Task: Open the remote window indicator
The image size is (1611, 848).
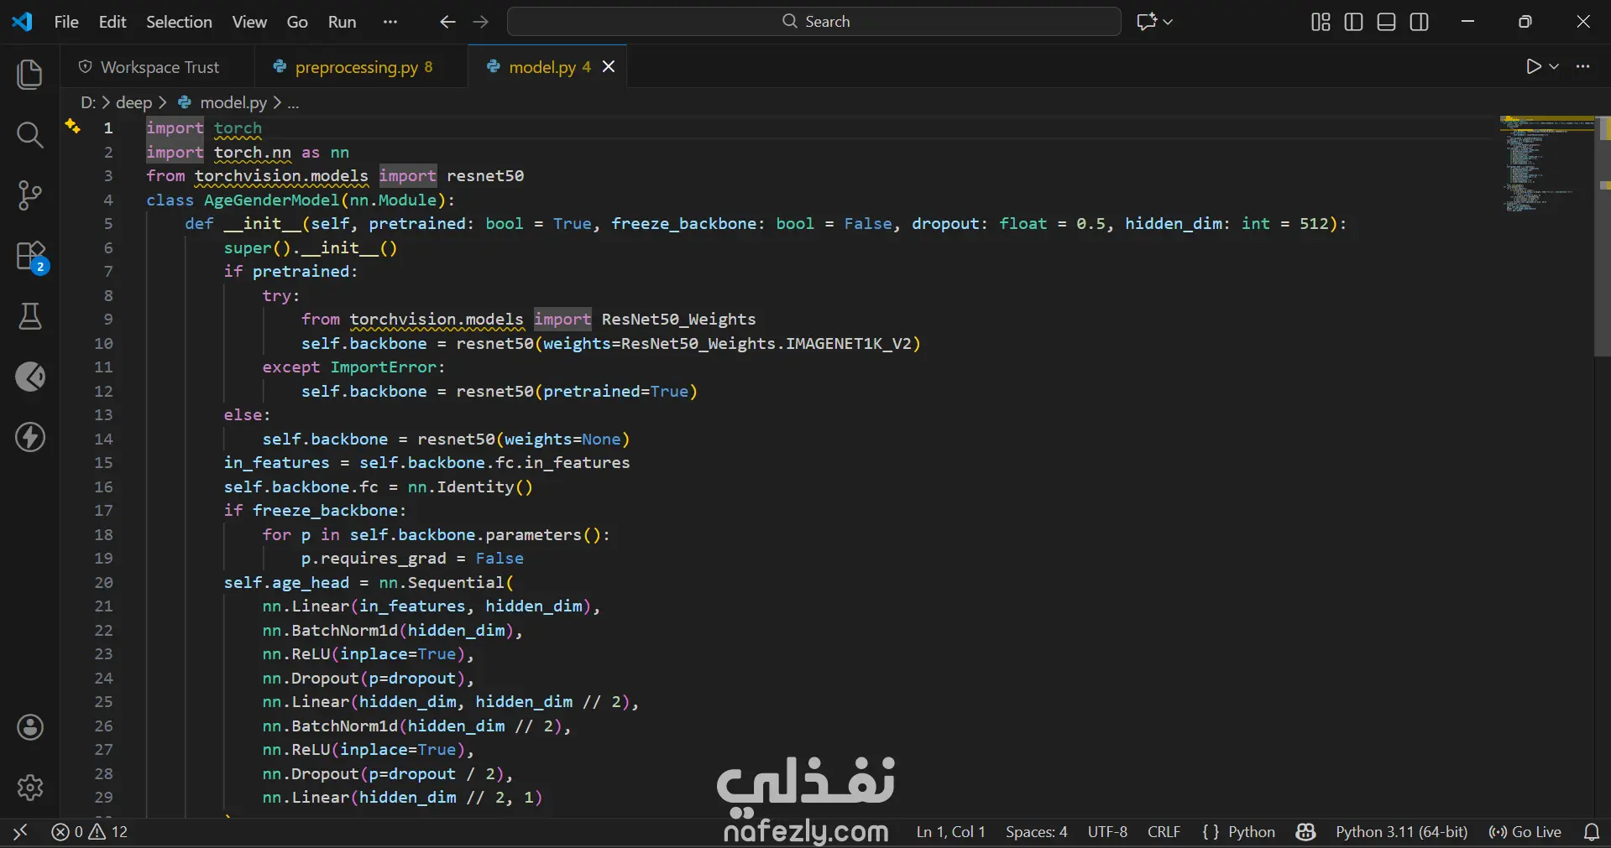Action: (x=21, y=832)
